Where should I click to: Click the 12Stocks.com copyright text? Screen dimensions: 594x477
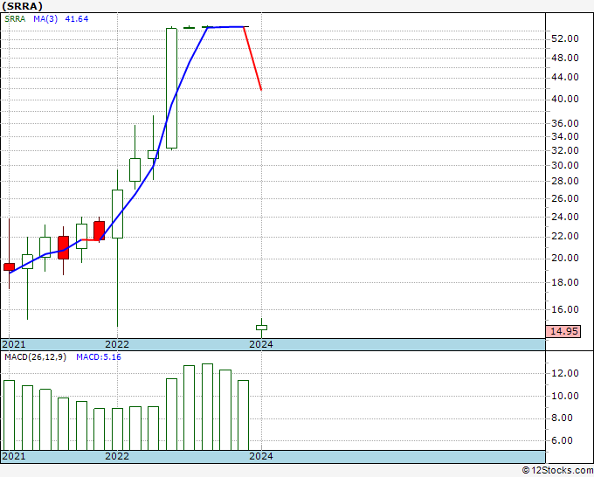pos(557,471)
